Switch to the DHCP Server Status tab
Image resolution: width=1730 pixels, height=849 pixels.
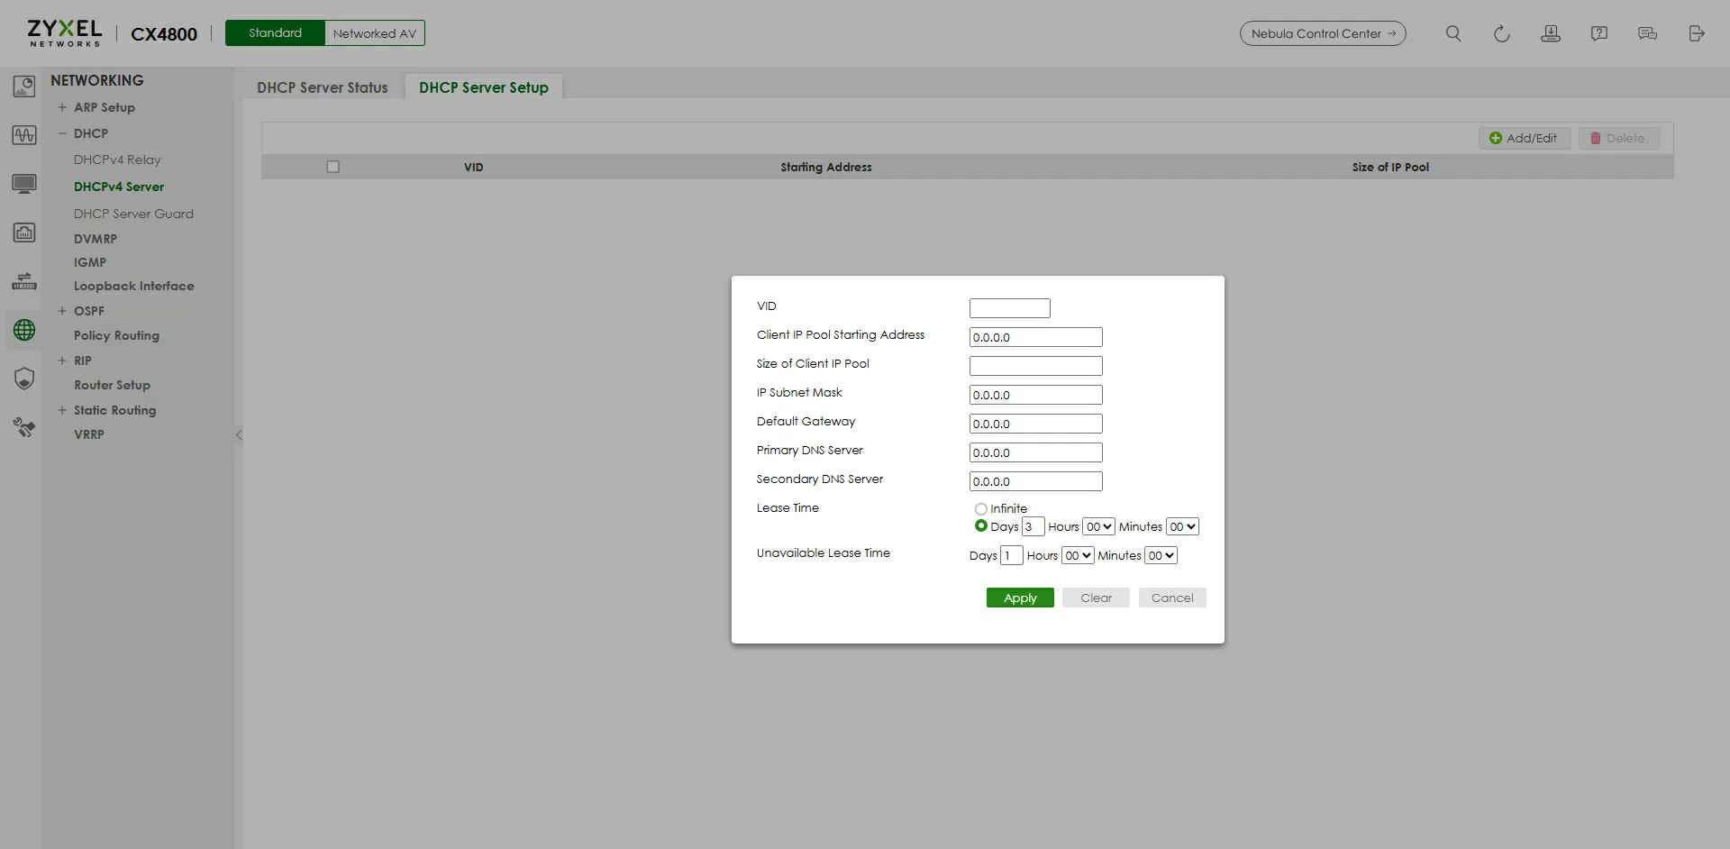click(322, 87)
